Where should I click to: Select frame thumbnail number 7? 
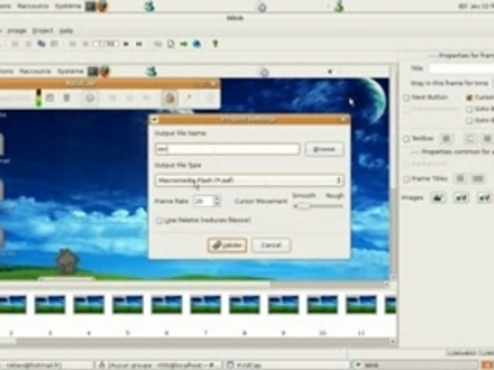[205, 304]
